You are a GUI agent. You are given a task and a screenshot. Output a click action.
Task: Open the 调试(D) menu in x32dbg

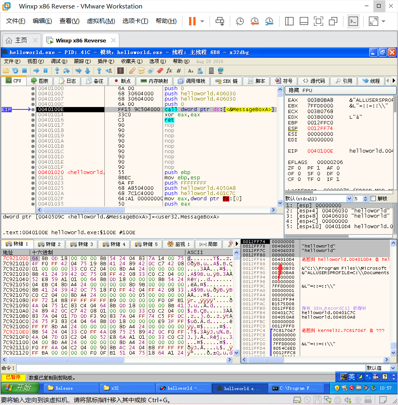click(x=59, y=61)
